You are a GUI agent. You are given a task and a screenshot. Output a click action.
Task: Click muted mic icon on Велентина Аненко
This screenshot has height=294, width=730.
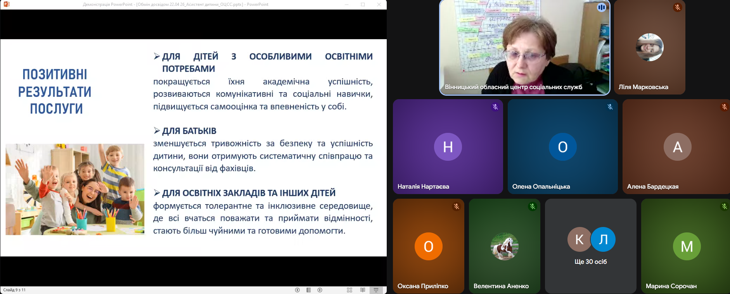pos(532,206)
